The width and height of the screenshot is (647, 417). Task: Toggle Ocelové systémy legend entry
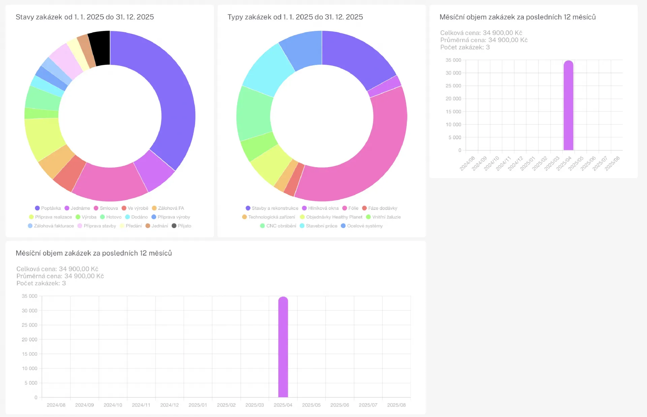365,226
